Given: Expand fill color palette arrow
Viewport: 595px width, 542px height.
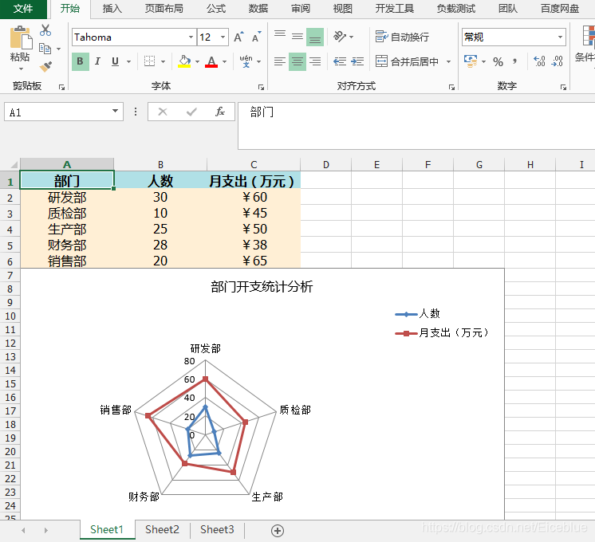Looking at the screenshot, I should [x=197, y=61].
